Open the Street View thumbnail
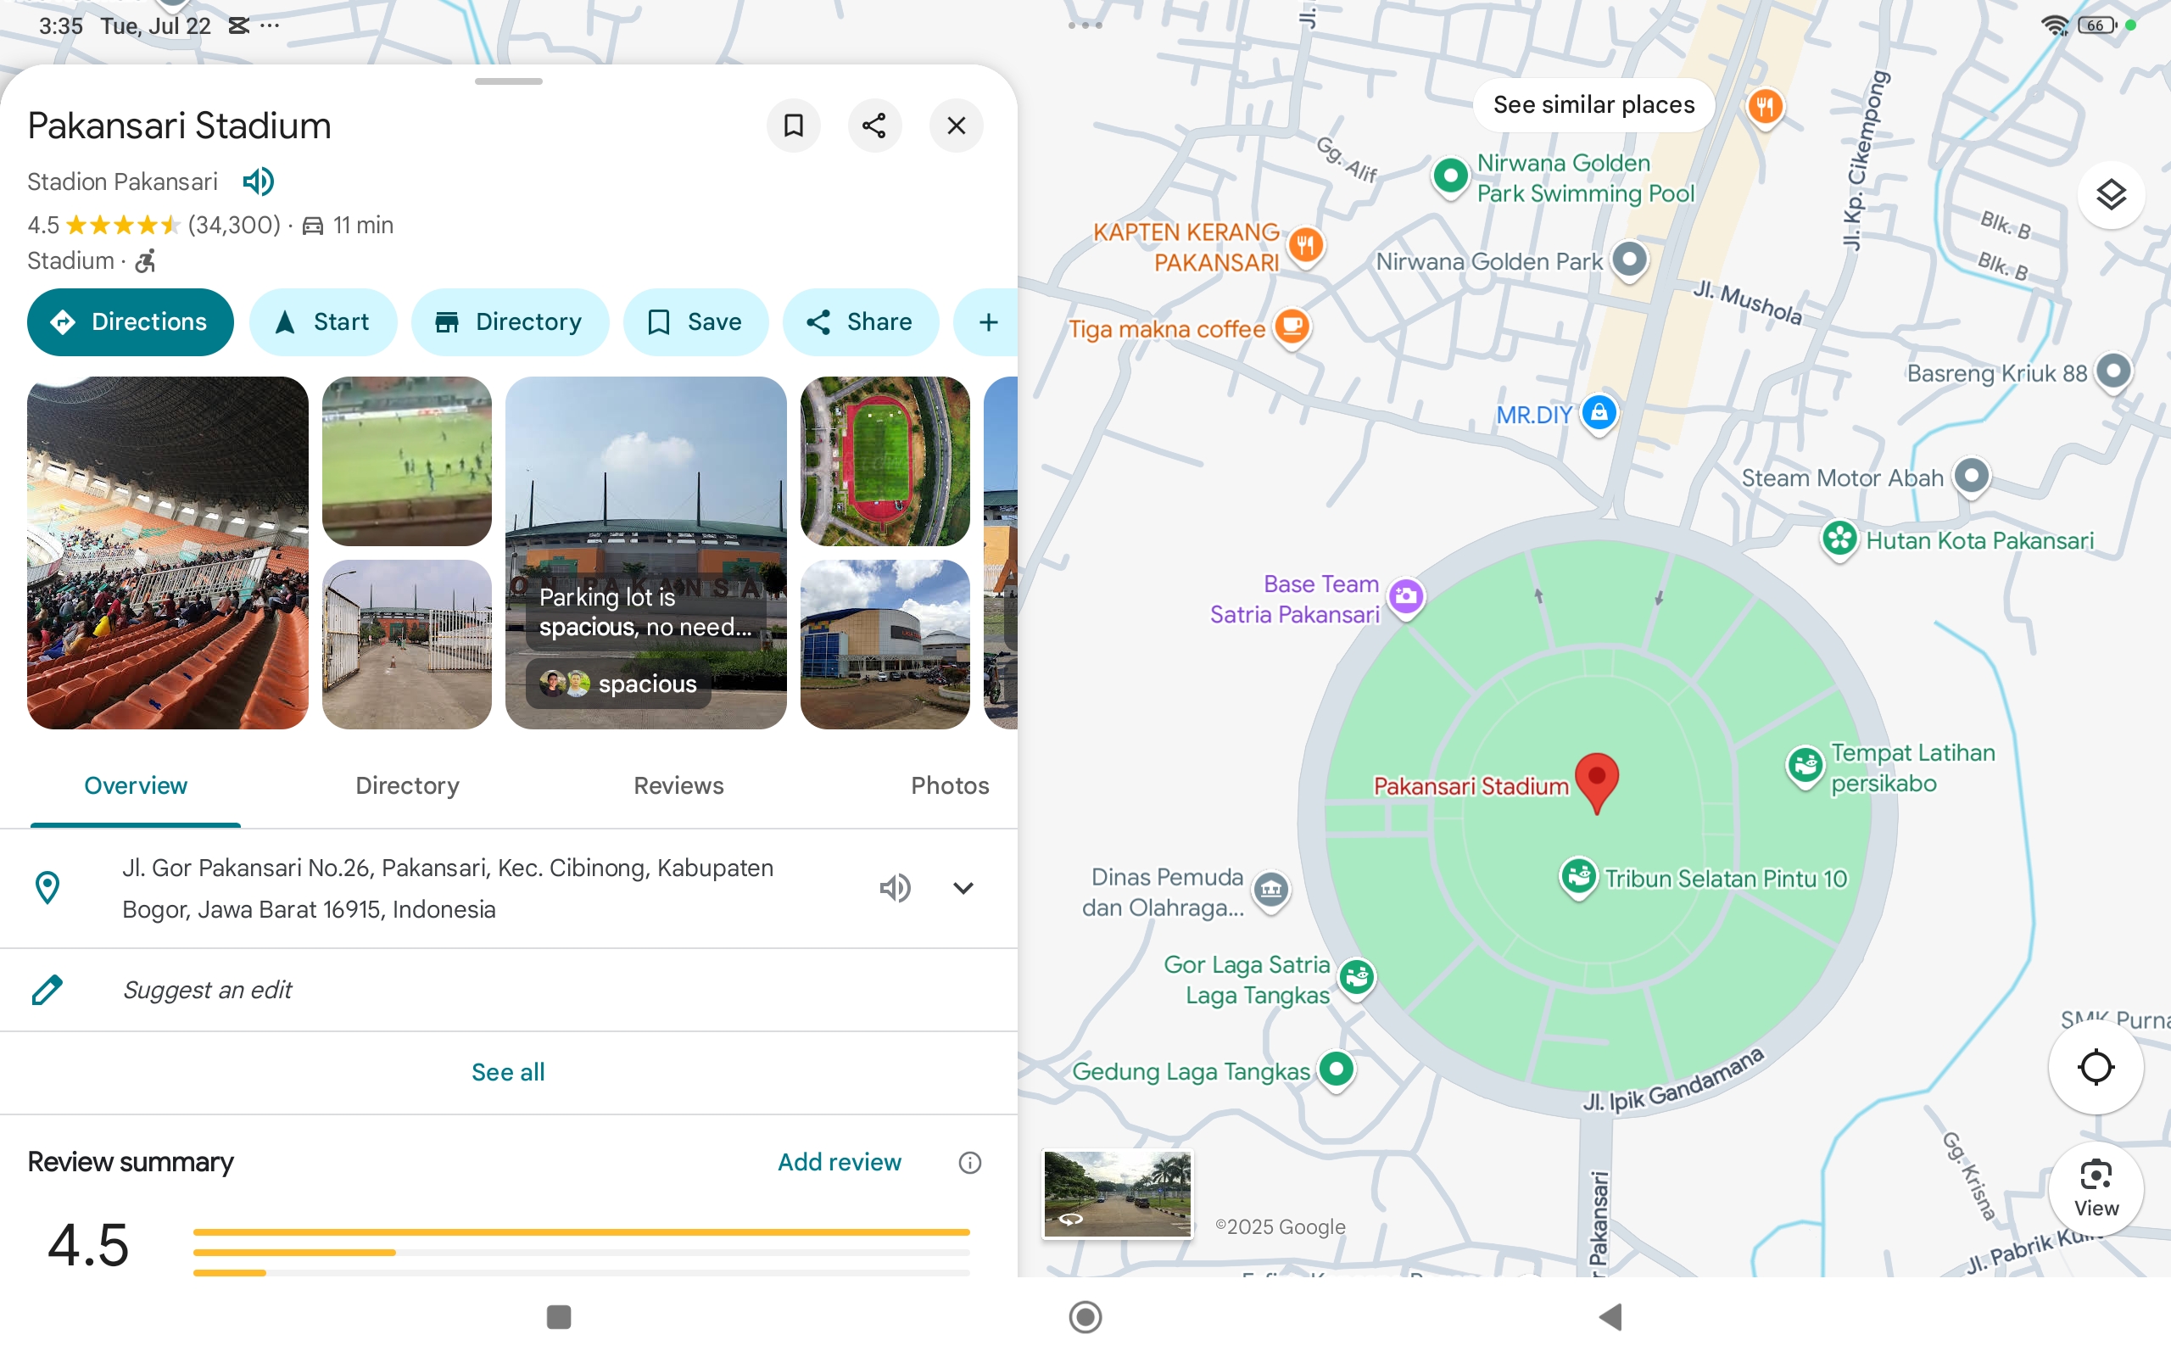The width and height of the screenshot is (2171, 1357). [x=1117, y=1193]
